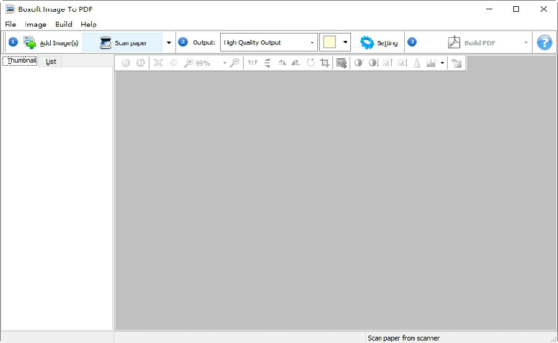Switch to the Thumbnail tab
This screenshot has width=558, height=343.
click(20, 61)
